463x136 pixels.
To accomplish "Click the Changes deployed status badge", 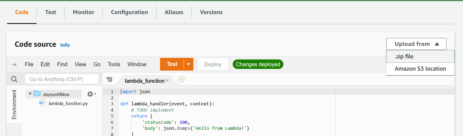I will point(258,64).
